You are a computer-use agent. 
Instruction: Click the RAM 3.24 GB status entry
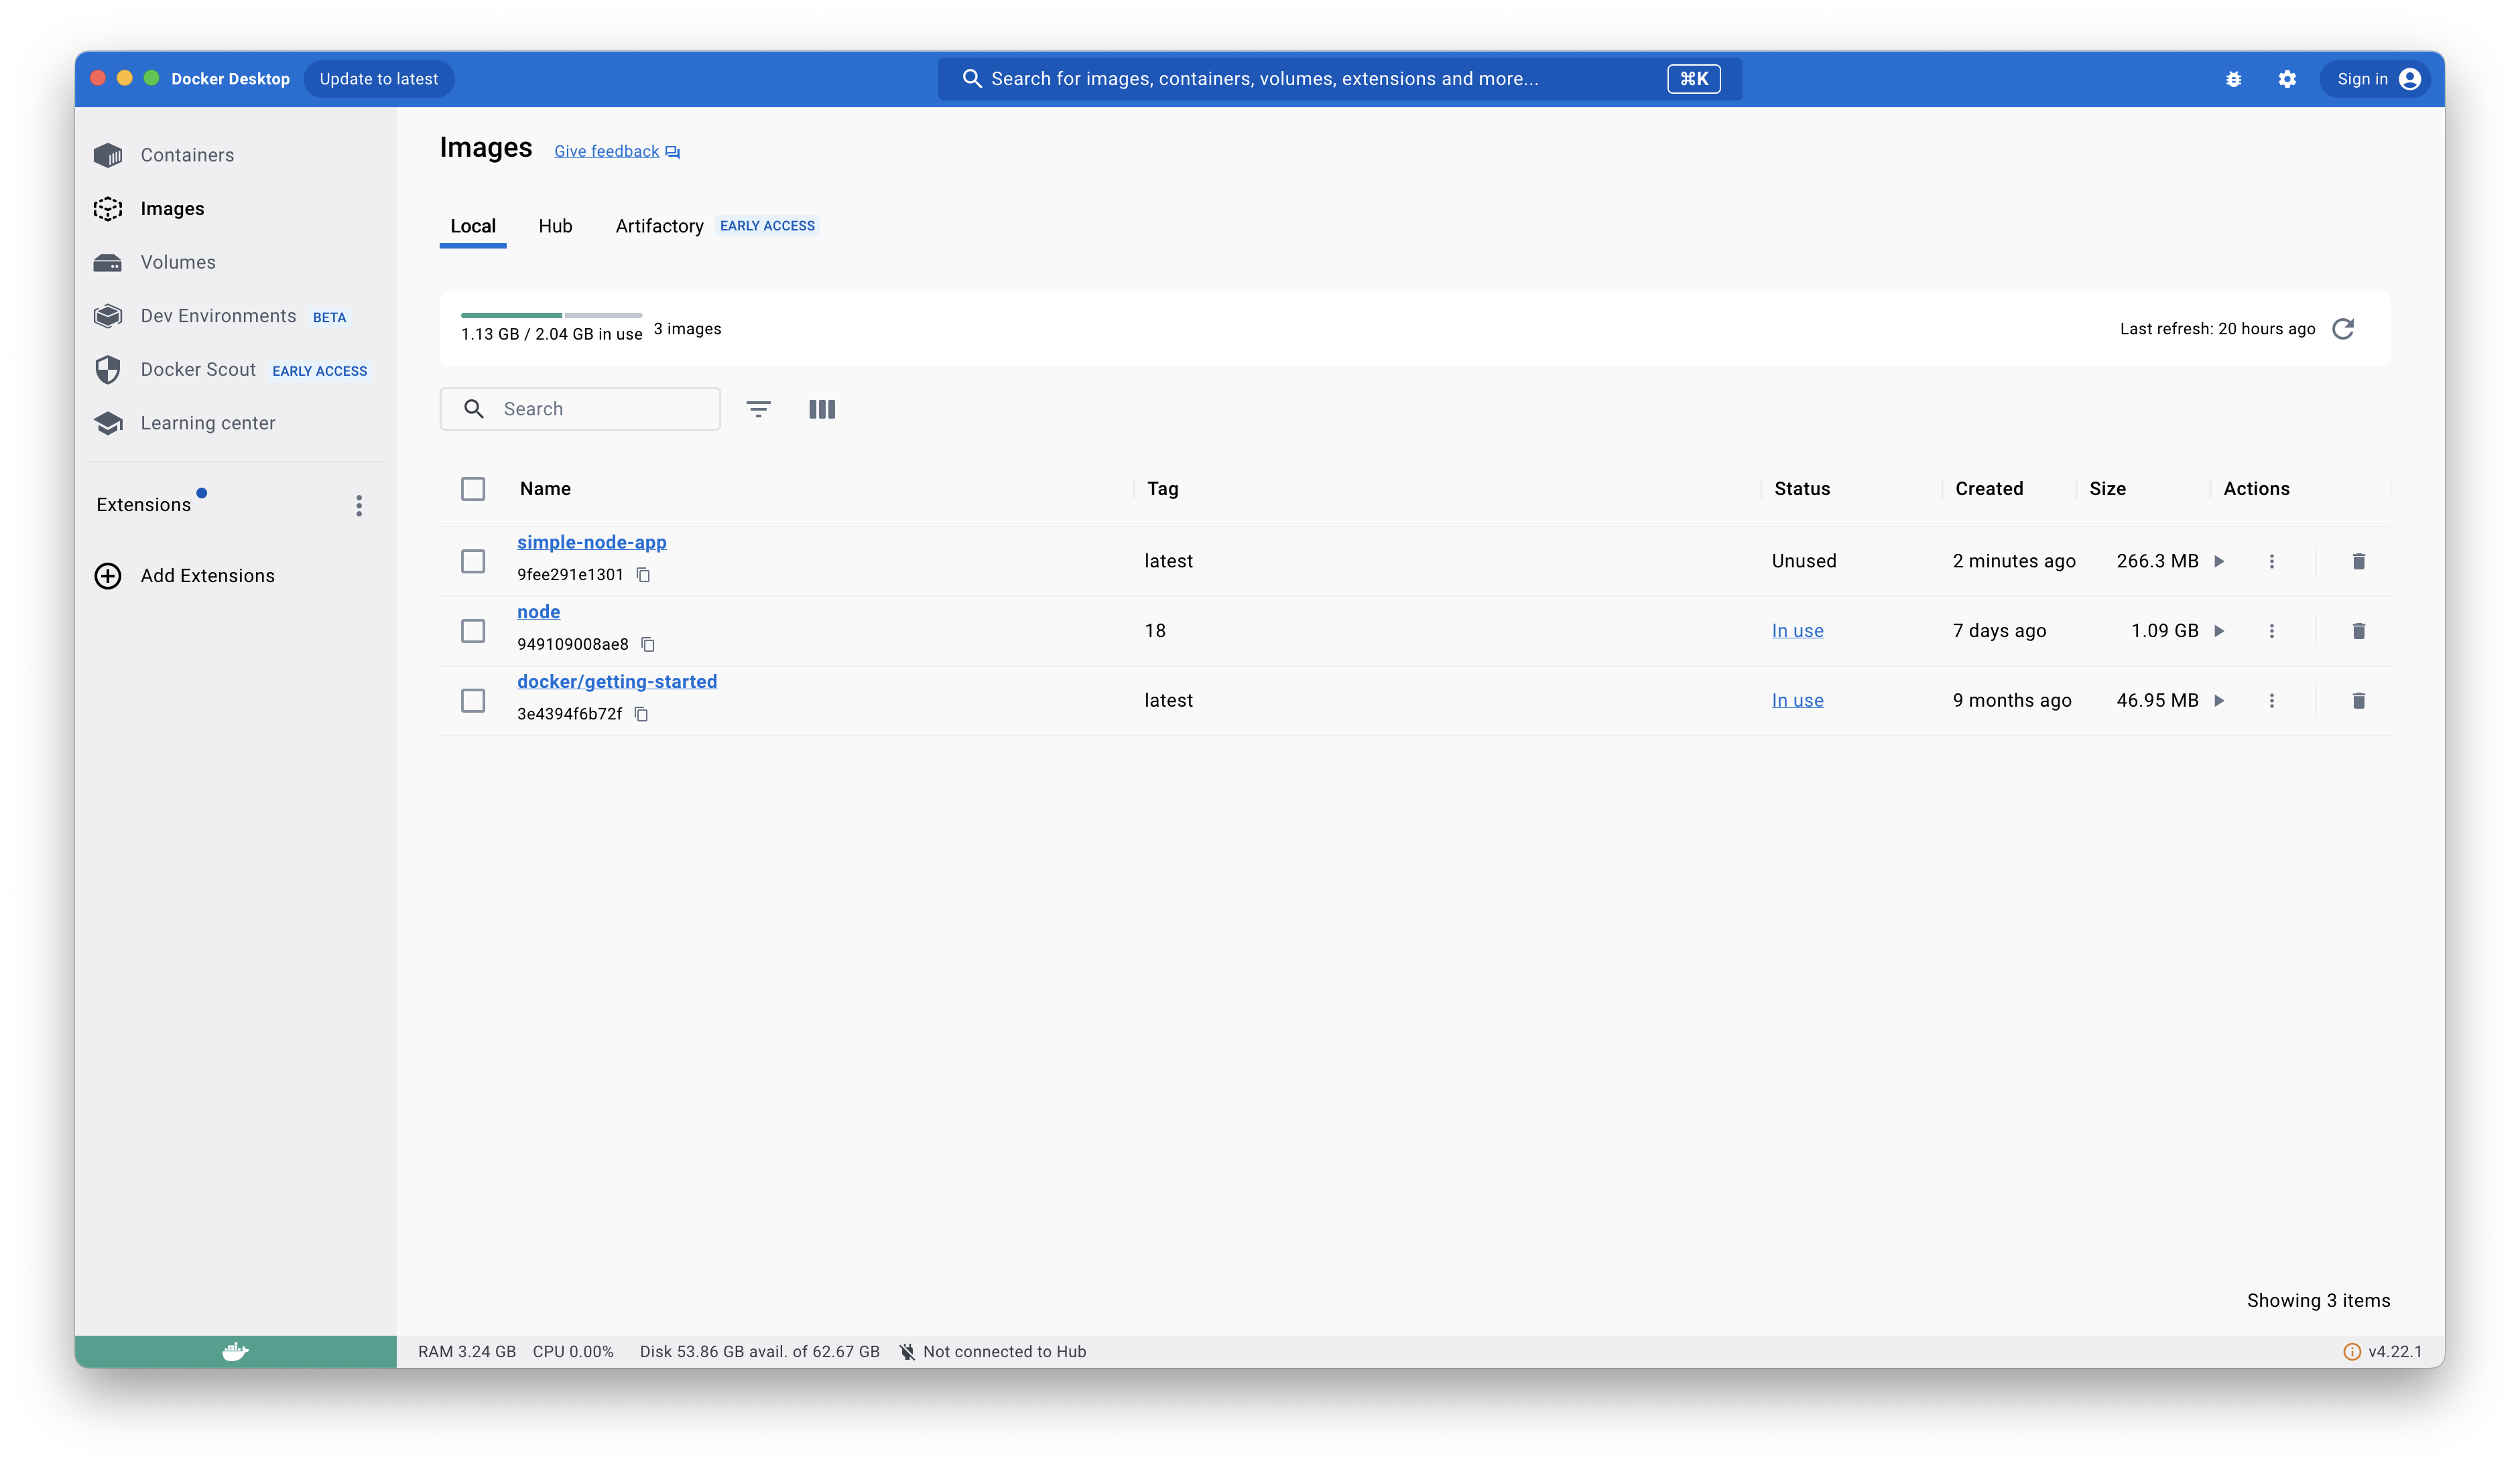[x=467, y=1351]
